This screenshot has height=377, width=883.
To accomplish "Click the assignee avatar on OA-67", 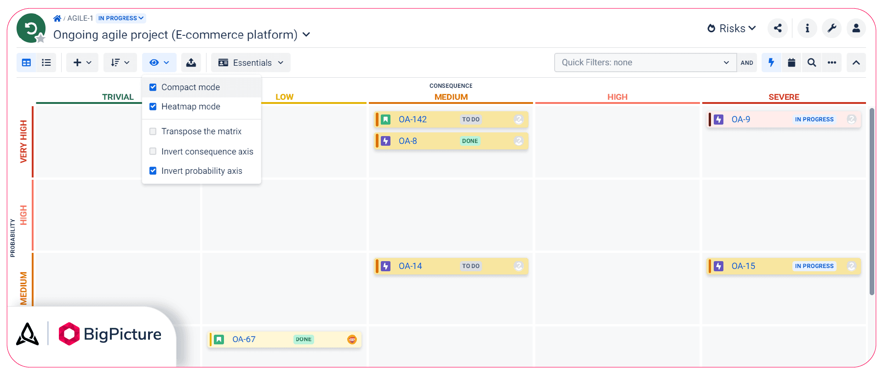I will click(x=352, y=339).
